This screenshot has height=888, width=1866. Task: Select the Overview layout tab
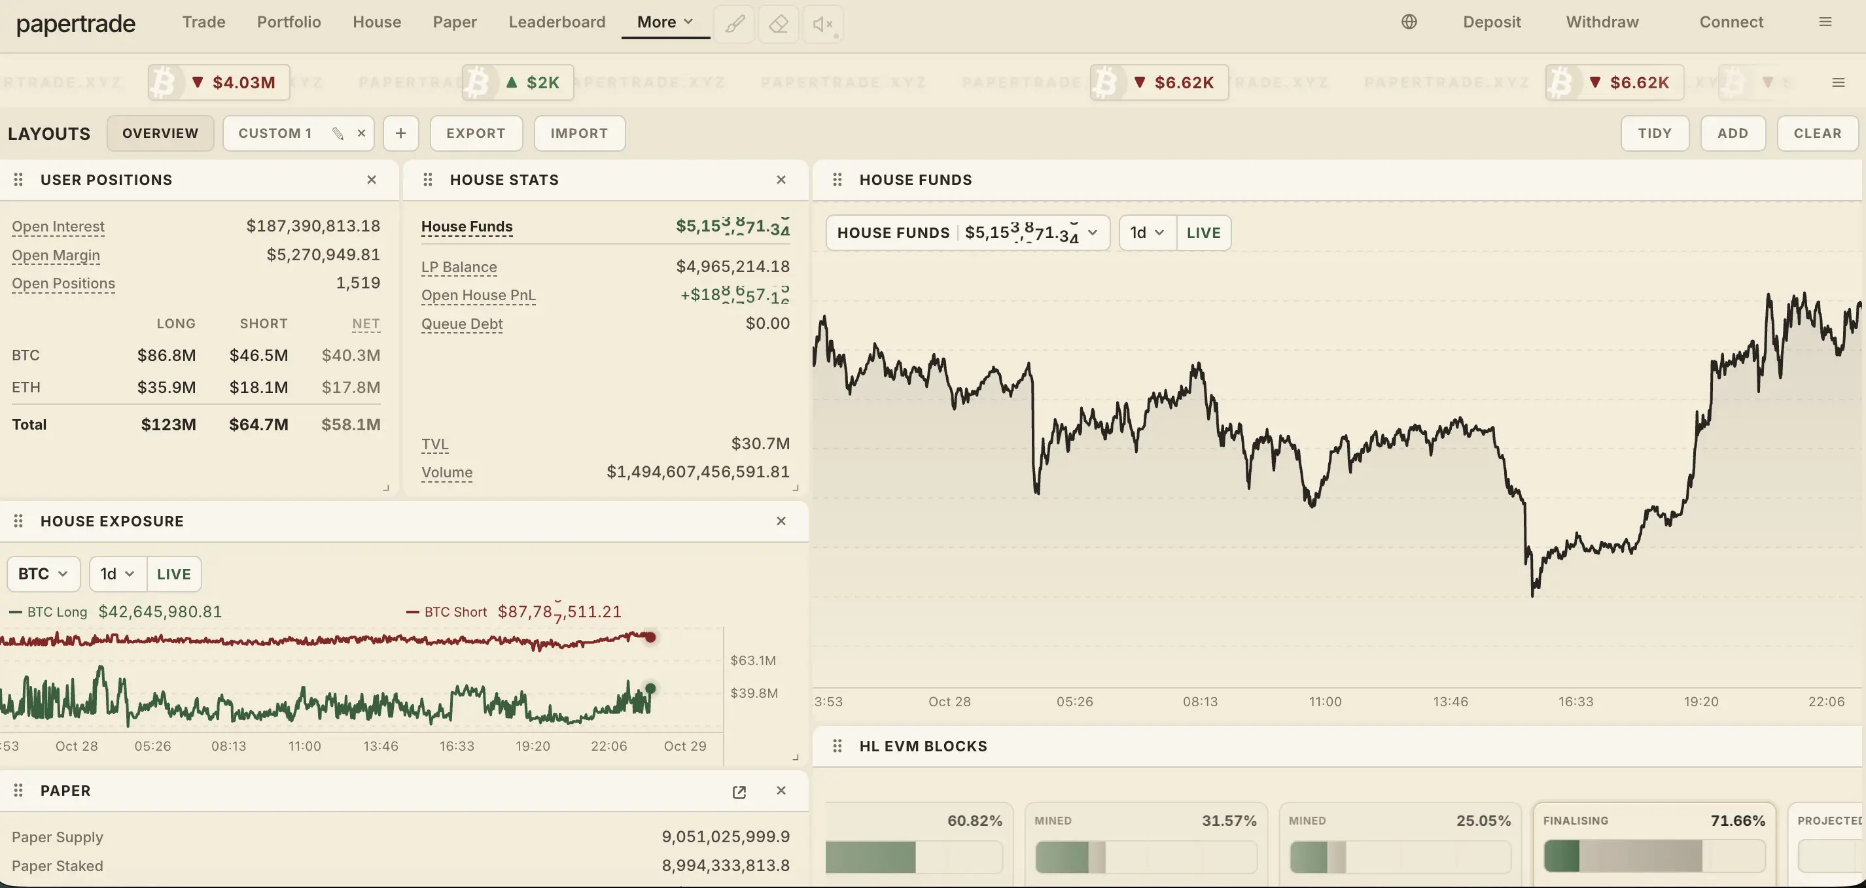click(x=160, y=133)
